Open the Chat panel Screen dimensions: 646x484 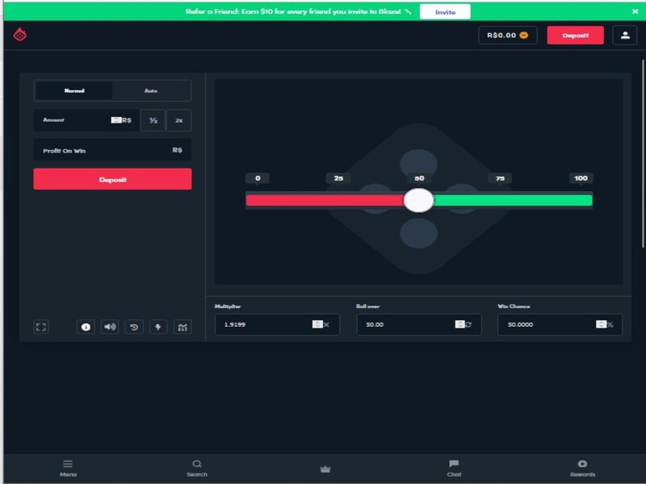coord(454,469)
